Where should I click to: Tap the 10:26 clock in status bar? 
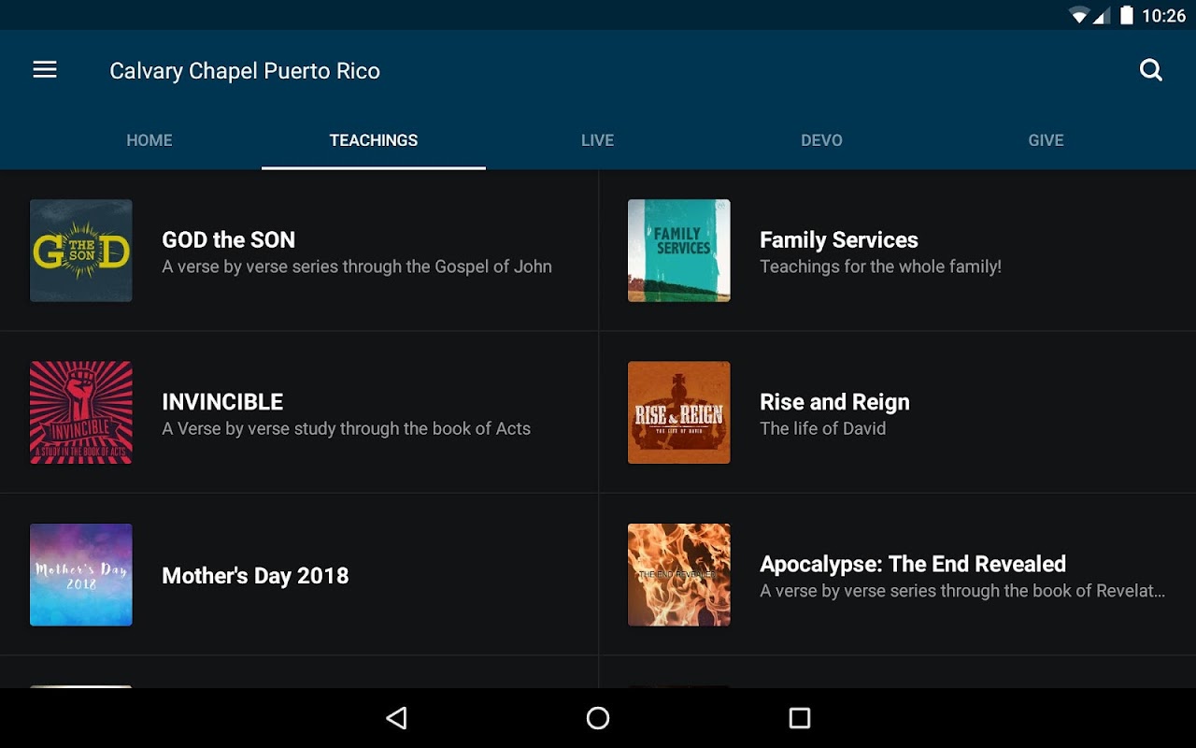pos(1163,15)
